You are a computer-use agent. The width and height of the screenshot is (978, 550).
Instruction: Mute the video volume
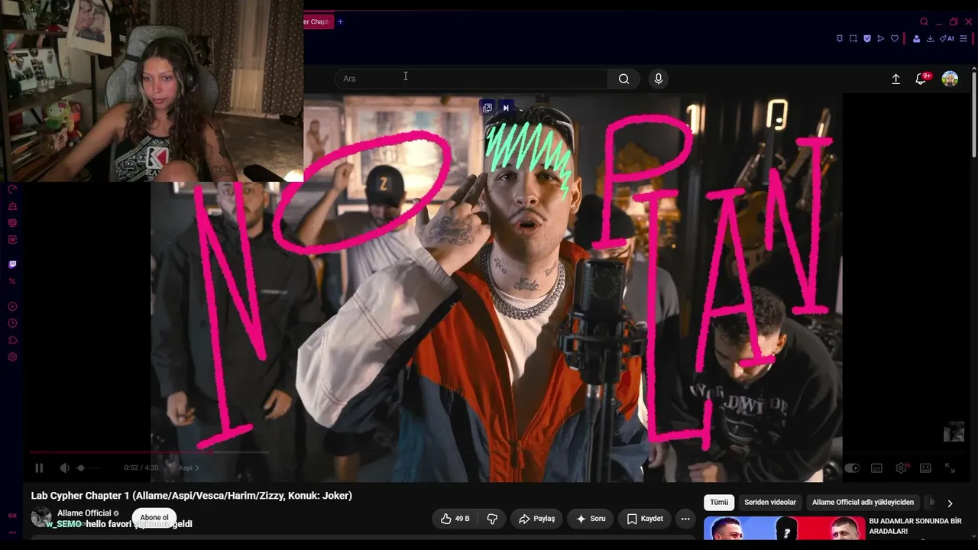[x=64, y=467]
